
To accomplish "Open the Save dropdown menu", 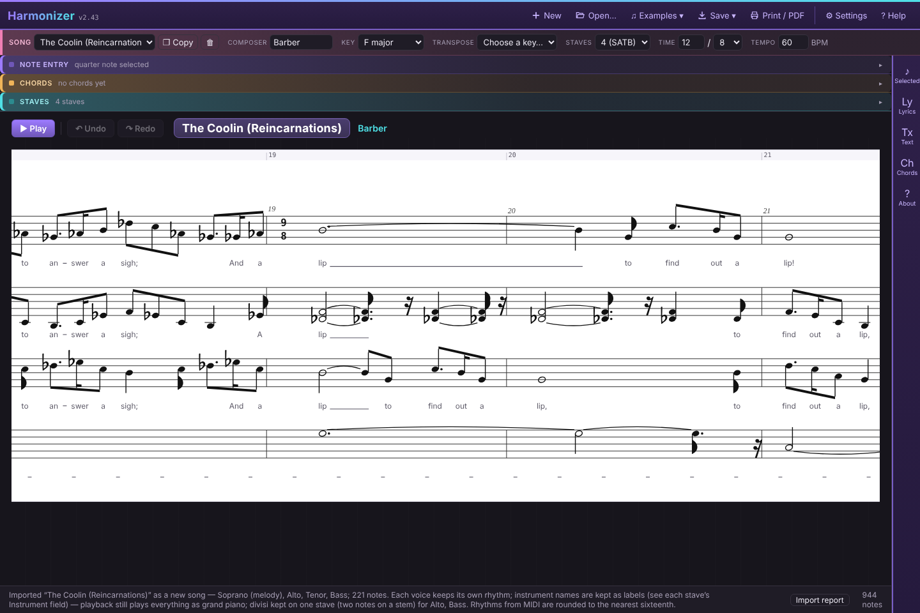I will coord(717,15).
